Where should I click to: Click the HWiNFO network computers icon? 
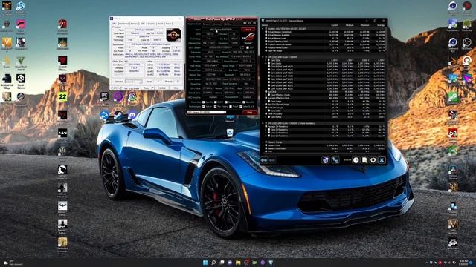coord(335,160)
